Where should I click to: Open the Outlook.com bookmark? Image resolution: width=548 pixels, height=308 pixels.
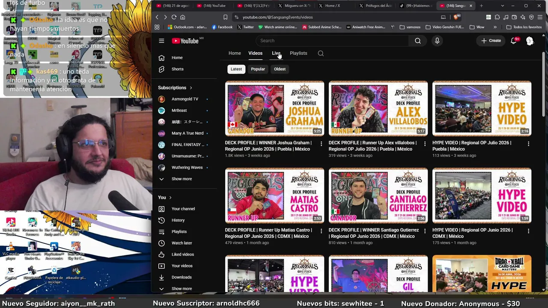pos(187,27)
